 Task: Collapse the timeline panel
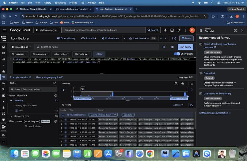tap(192, 84)
